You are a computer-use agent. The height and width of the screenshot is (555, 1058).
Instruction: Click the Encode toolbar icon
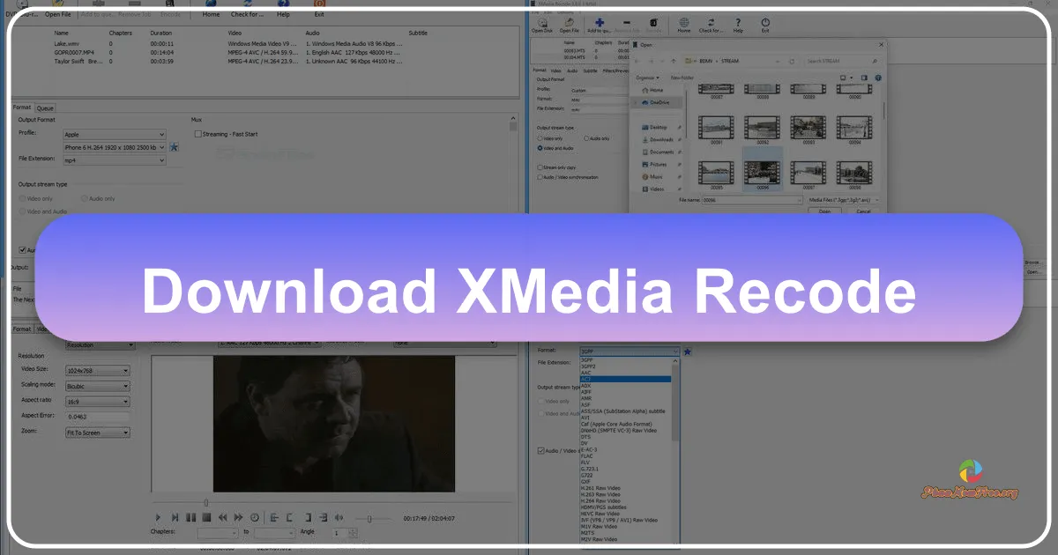653,25
